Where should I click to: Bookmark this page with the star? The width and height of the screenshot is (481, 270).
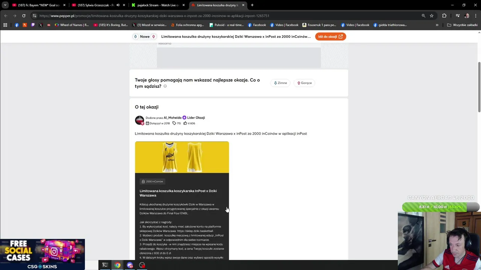(x=432, y=16)
